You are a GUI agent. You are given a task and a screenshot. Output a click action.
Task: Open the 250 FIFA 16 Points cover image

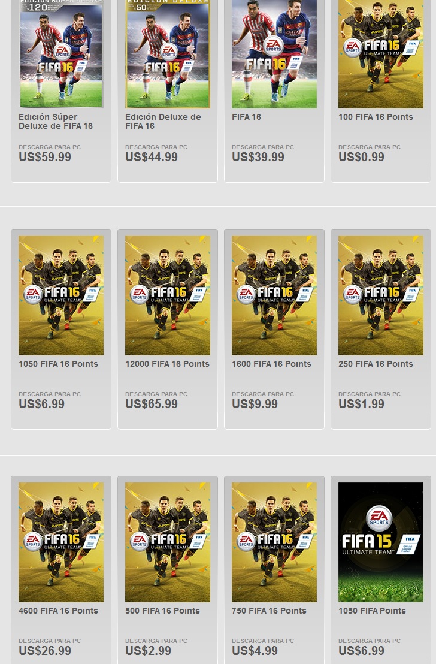click(x=381, y=295)
